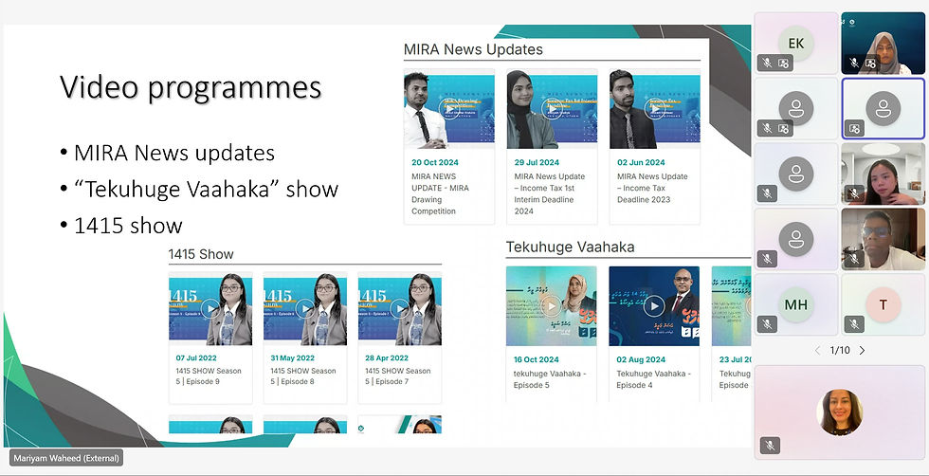The height and width of the screenshot is (476, 929).
Task: Click the muted mic on the bottom self-view tile
Action: click(770, 446)
